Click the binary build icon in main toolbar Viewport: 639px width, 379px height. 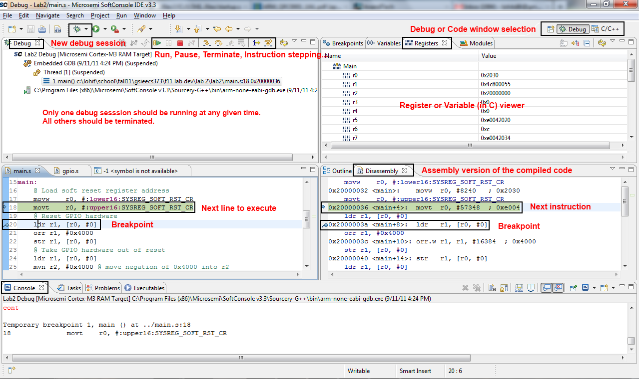pos(57,29)
